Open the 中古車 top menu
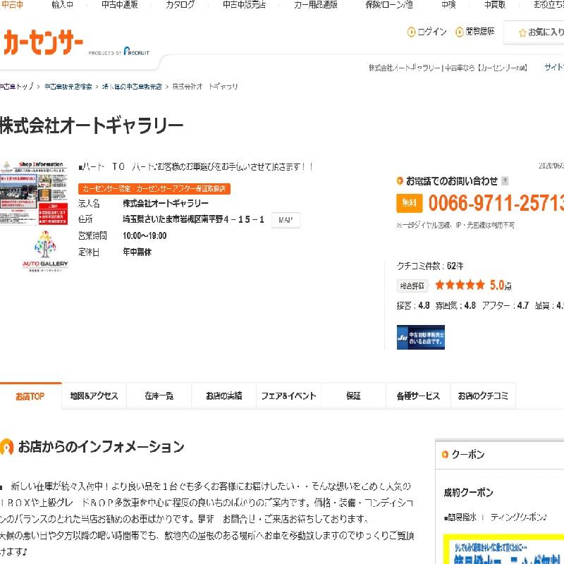The image size is (564, 564). click(x=11, y=5)
